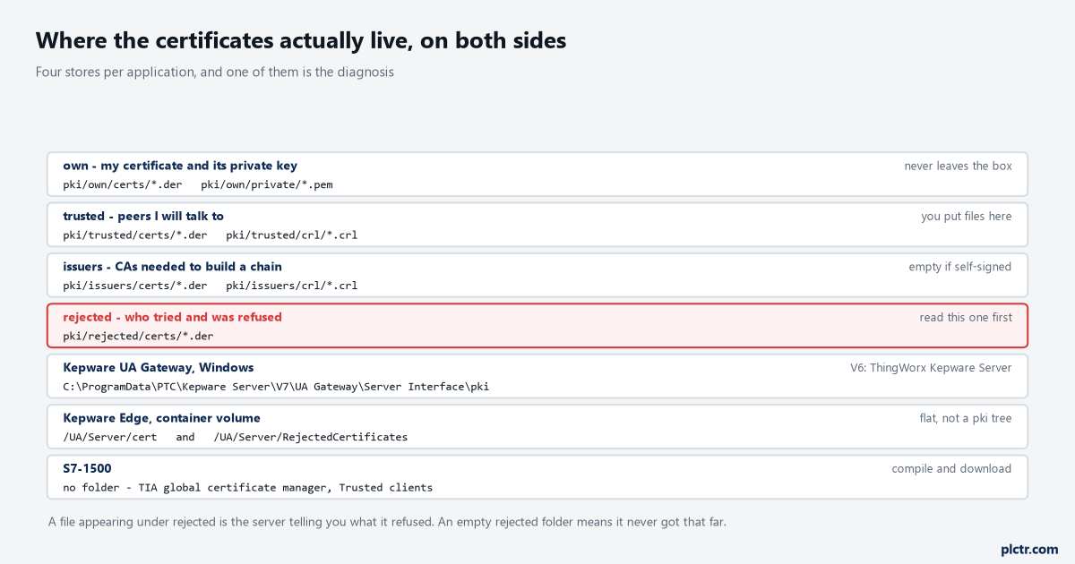Image resolution: width=1075 pixels, height=564 pixels.
Task: Click the note "you put files here"
Action: [x=967, y=216]
